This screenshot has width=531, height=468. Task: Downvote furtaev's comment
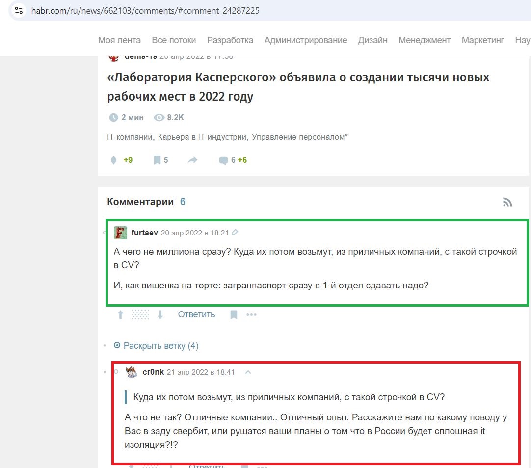(x=160, y=315)
